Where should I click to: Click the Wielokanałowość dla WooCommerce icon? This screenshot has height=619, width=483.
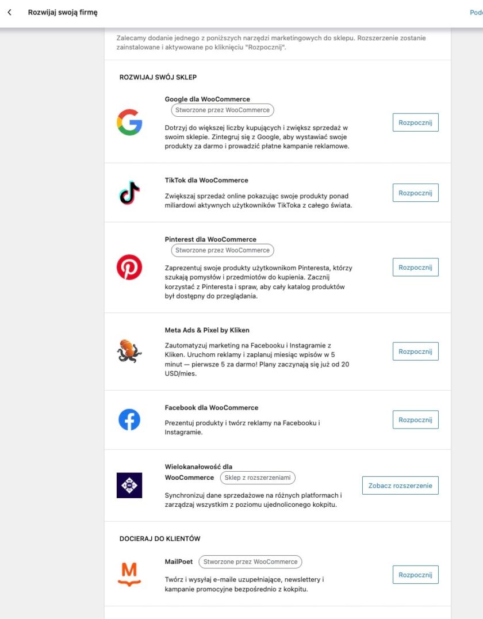(129, 485)
